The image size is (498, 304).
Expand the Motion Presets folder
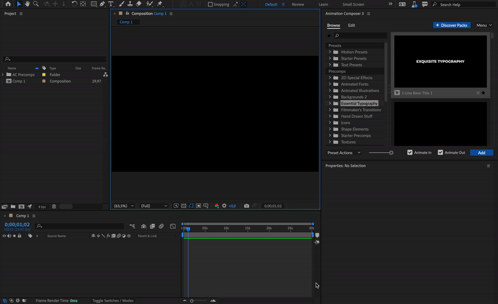[x=330, y=52]
